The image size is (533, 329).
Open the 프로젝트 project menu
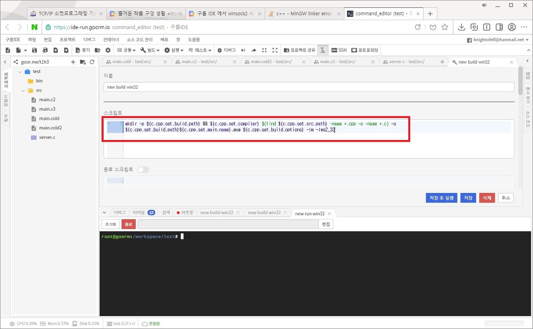point(68,40)
